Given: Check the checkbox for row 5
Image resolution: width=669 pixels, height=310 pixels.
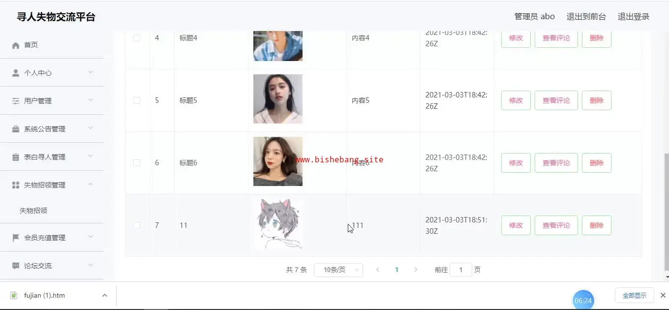Looking at the screenshot, I should (137, 100).
